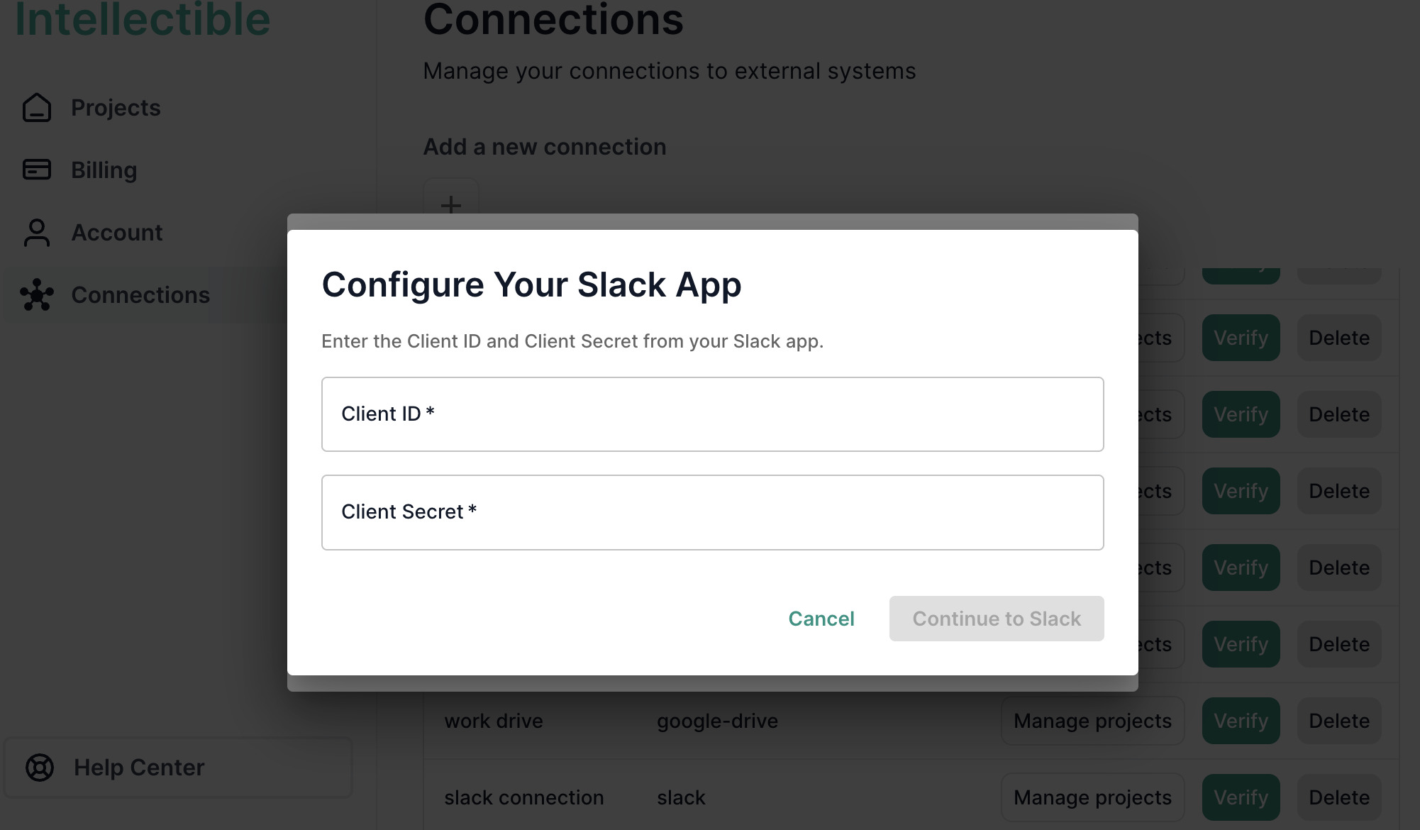Navigate to Billing in the sidebar

(104, 170)
